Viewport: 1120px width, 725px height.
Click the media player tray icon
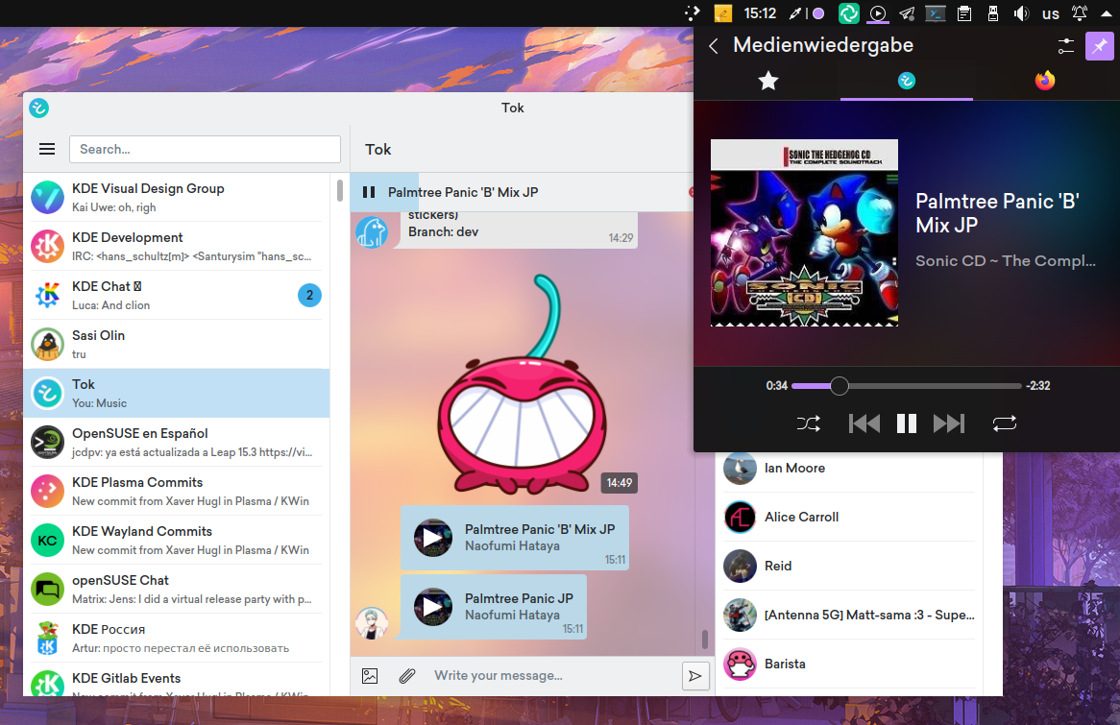pos(878,12)
